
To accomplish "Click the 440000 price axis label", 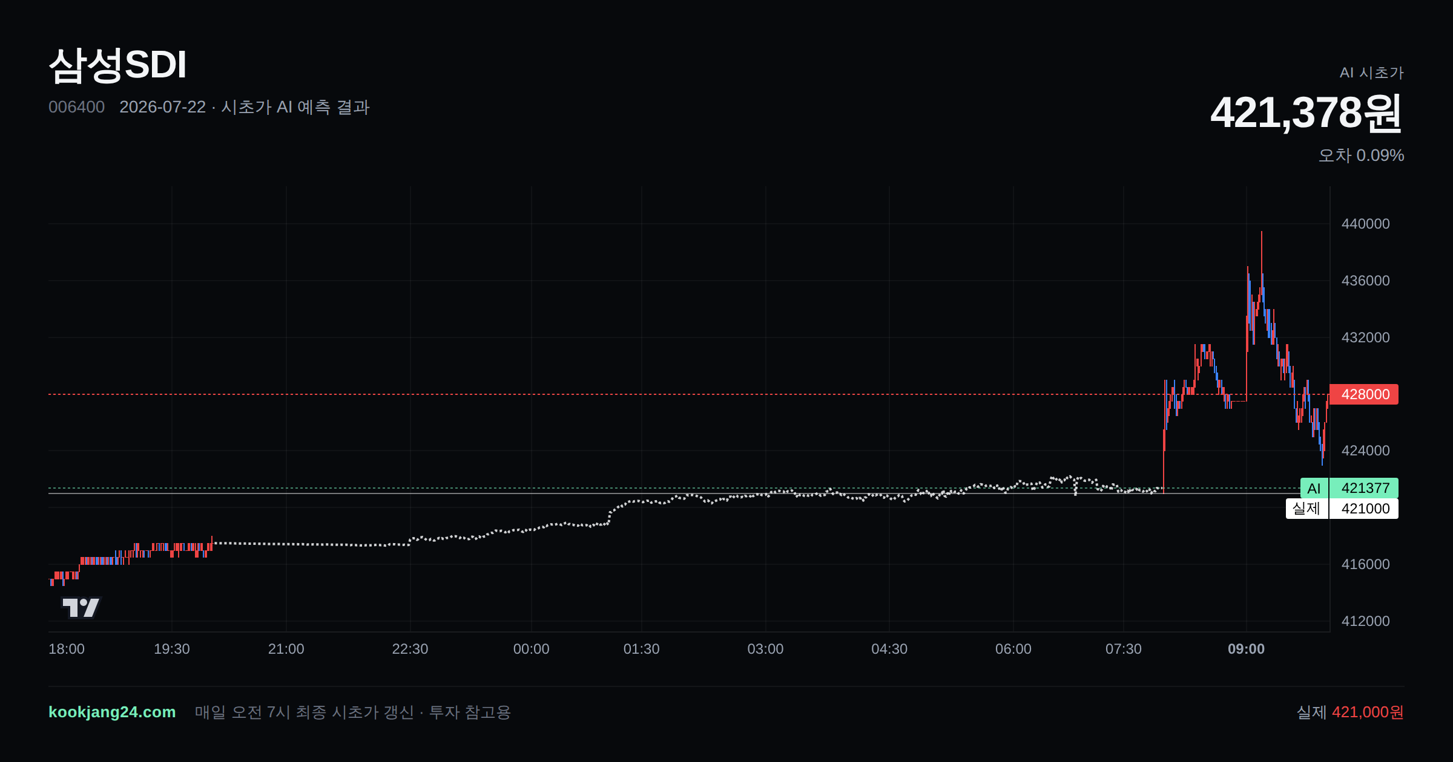I will tap(1365, 224).
